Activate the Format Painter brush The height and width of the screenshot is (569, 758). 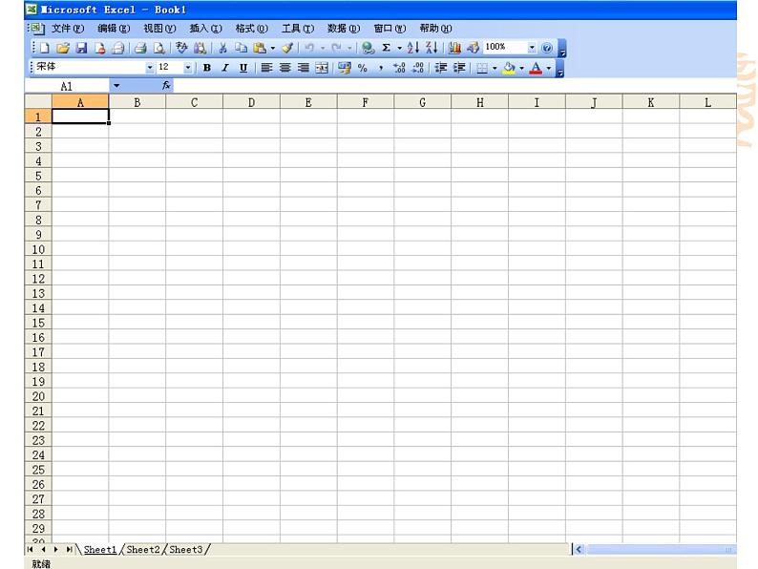click(287, 48)
